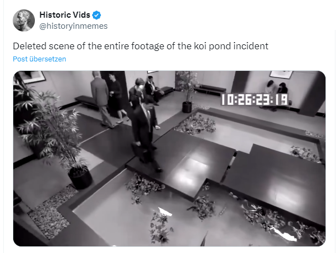336x253 pixels.
Task: Visit the @historyinmemes handle
Action: click(x=74, y=26)
